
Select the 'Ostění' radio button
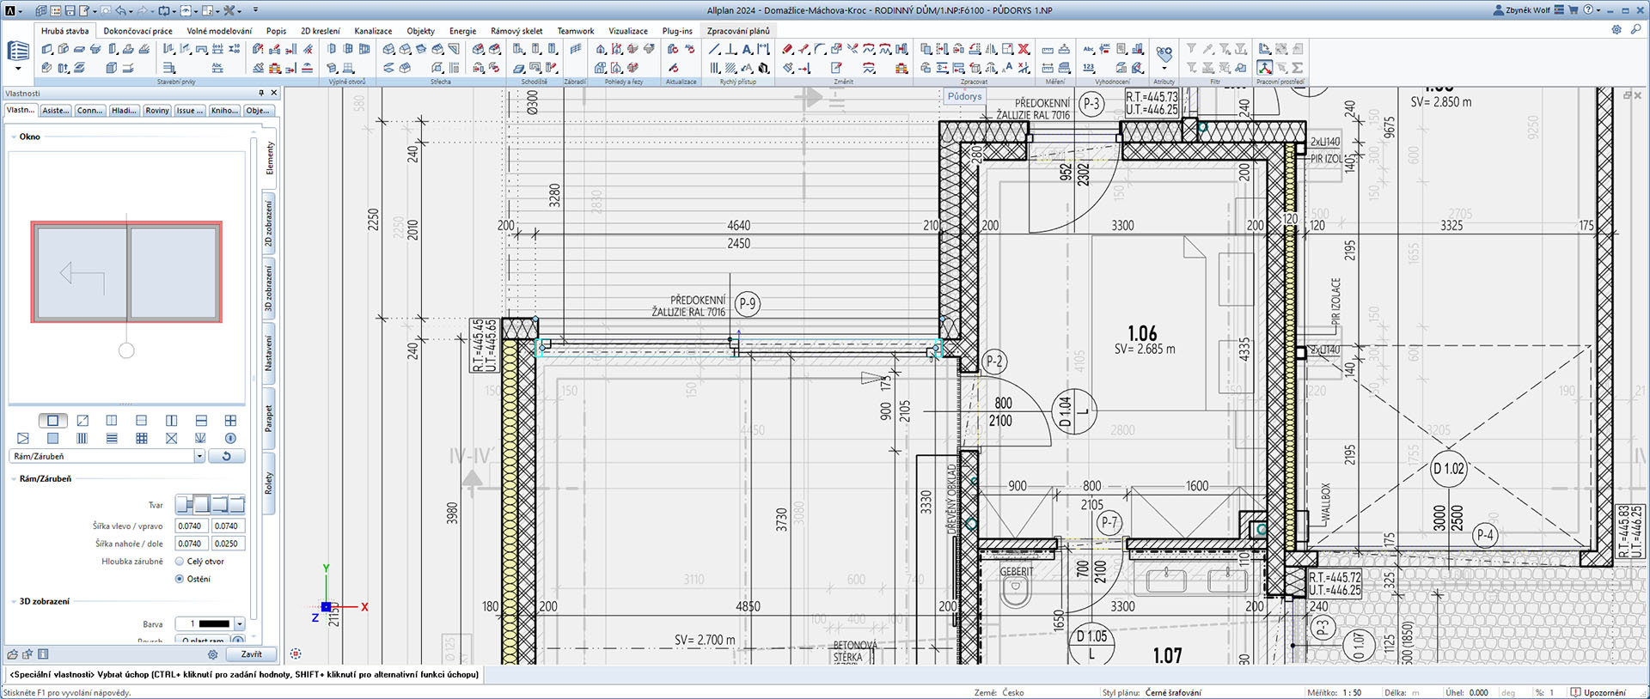click(x=180, y=579)
